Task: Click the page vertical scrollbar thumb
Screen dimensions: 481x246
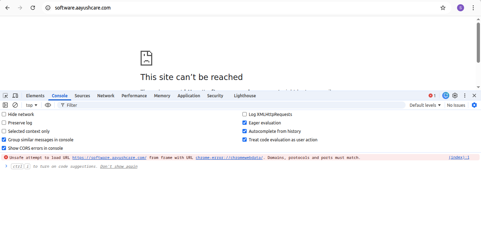Action: click(478, 42)
